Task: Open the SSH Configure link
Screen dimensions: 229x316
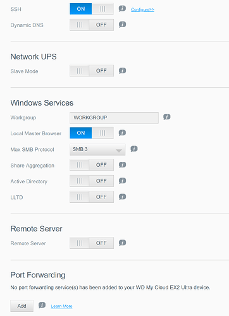Action: point(142,9)
